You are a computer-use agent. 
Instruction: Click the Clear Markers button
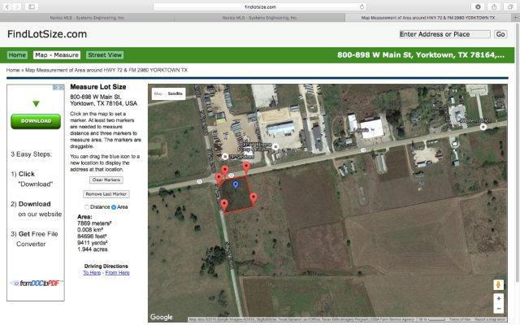click(x=106, y=180)
